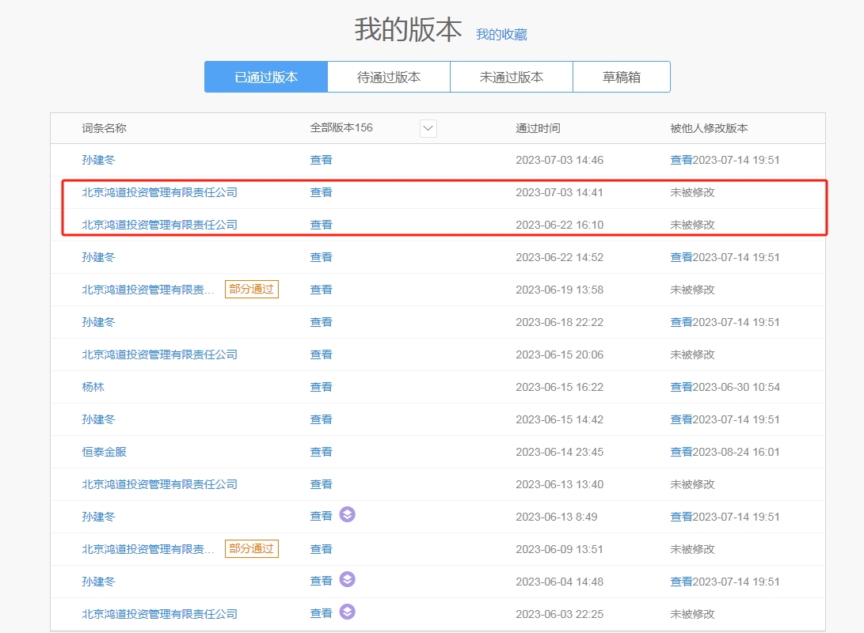
Task: Open the 我的收藏 link
Action: click(501, 34)
